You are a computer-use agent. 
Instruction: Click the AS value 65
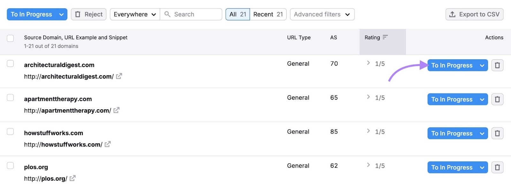(x=334, y=98)
